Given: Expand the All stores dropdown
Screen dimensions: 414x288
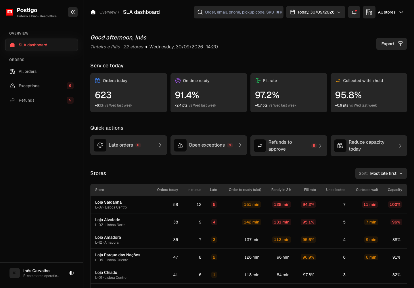Looking at the screenshot, I should pyautogui.click(x=391, y=12).
